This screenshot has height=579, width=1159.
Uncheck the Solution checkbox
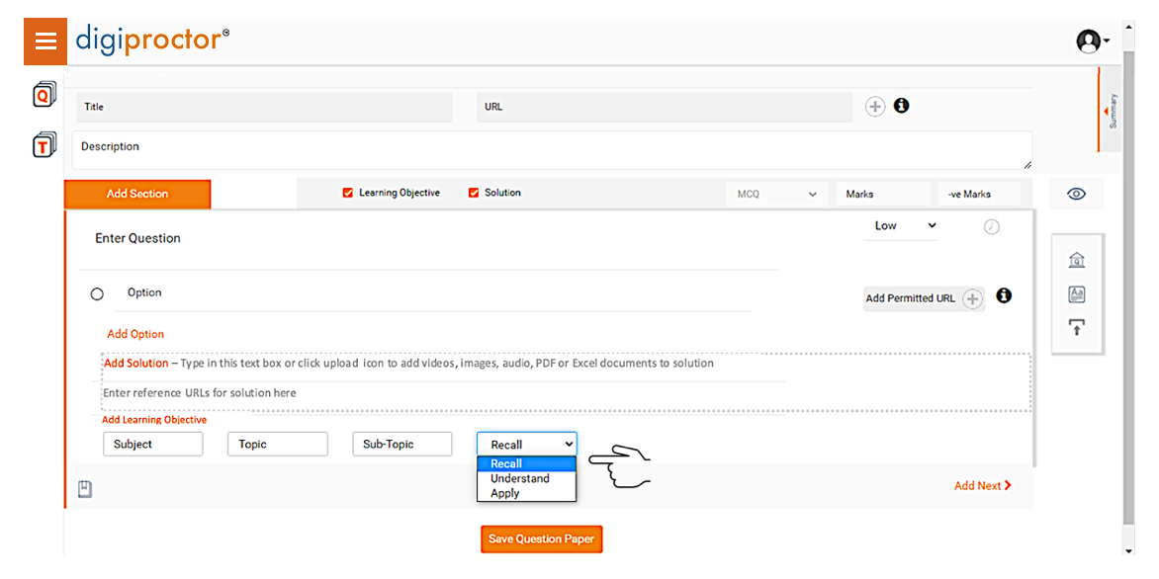pyautogui.click(x=474, y=194)
